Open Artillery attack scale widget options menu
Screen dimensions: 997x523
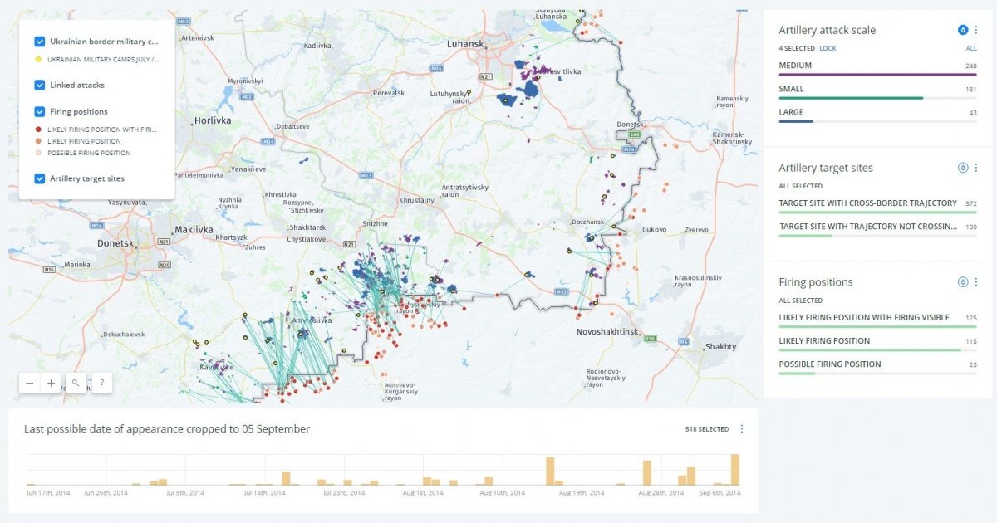pos(976,30)
